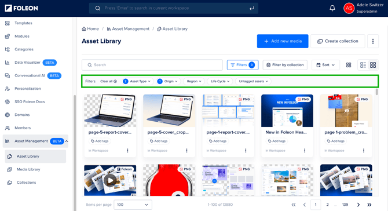Viewport: 388px width, 211px height.
Task: Select Asset Library in the sidebar
Action: pos(35,157)
